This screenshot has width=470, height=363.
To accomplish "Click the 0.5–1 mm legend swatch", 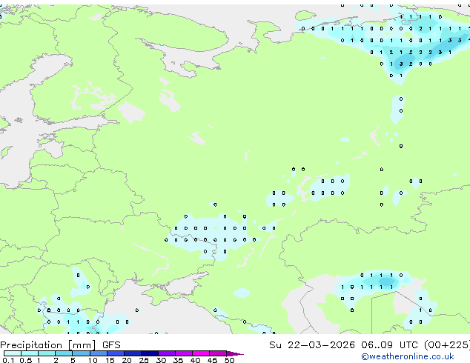I will (x=30, y=353).
